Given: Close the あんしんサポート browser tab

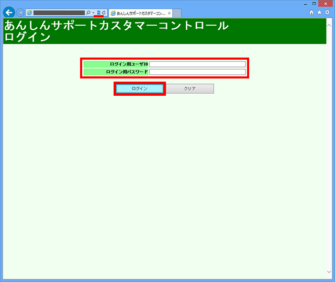Looking at the screenshot, I should click(169, 13).
